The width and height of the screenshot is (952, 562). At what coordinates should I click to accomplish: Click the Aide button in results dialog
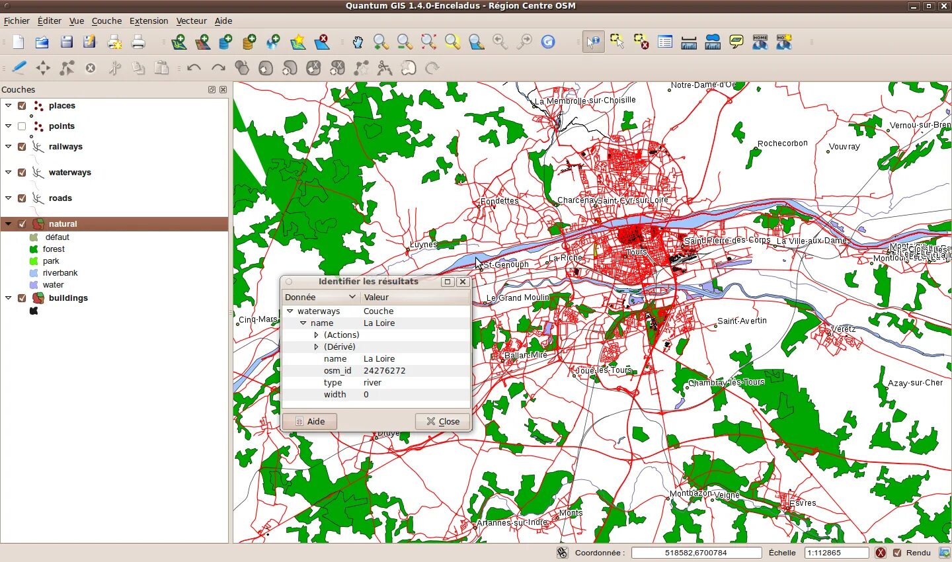click(x=310, y=422)
